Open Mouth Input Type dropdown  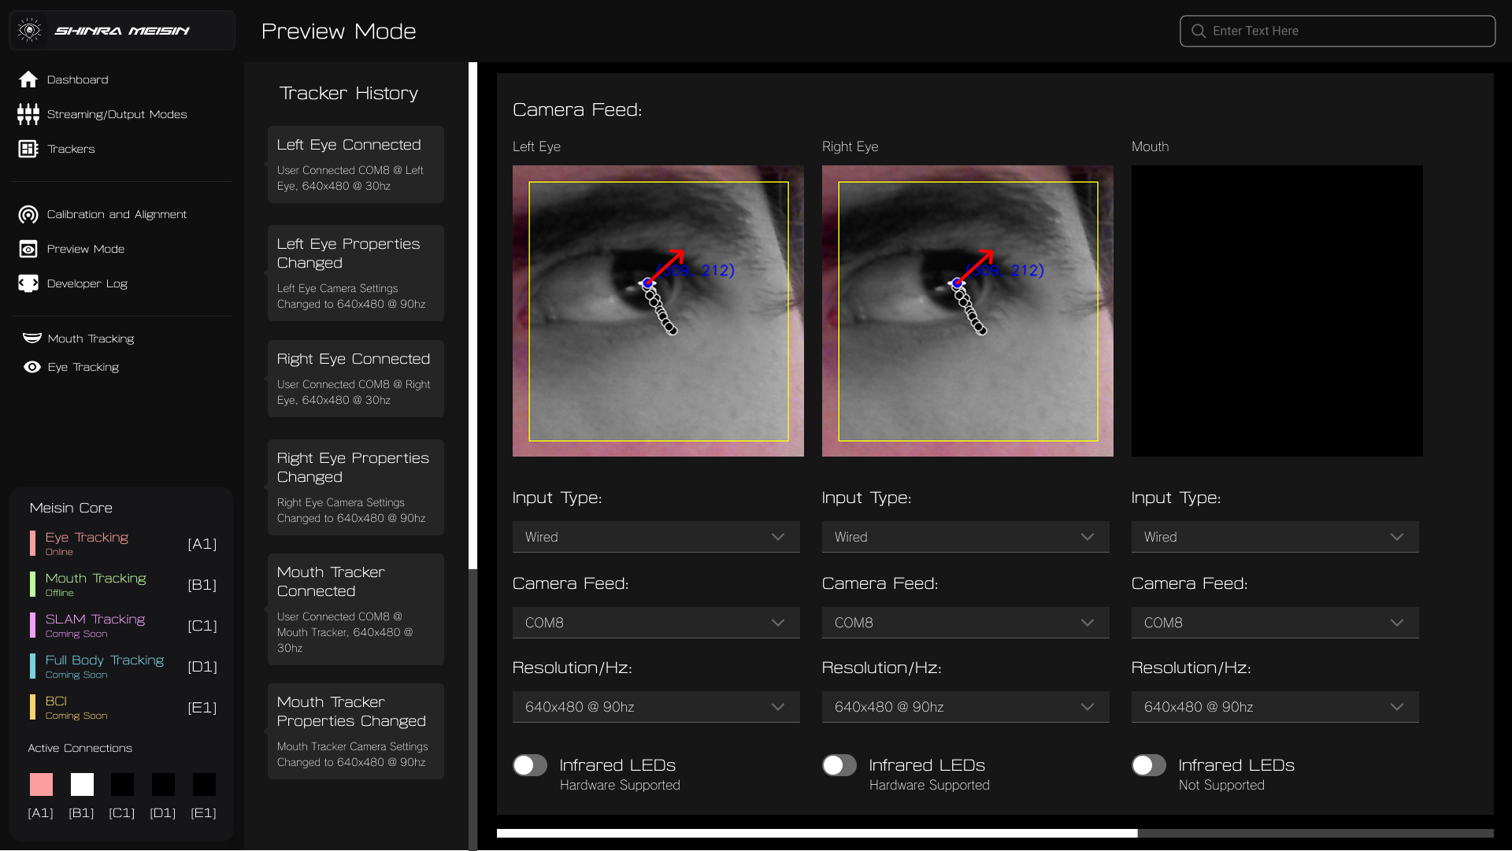(x=1275, y=537)
